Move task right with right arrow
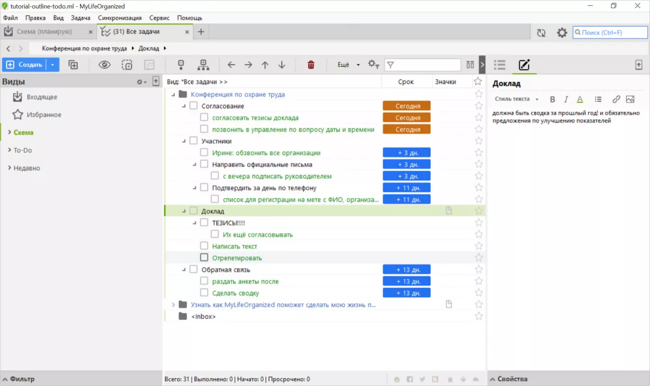This screenshot has width=650, height=386. pyautogui.click(x=248, y=65)
